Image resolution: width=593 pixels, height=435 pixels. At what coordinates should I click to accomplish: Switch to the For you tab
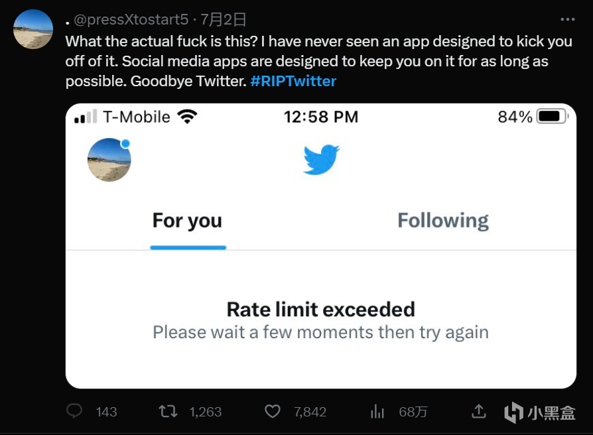point(188,221)
